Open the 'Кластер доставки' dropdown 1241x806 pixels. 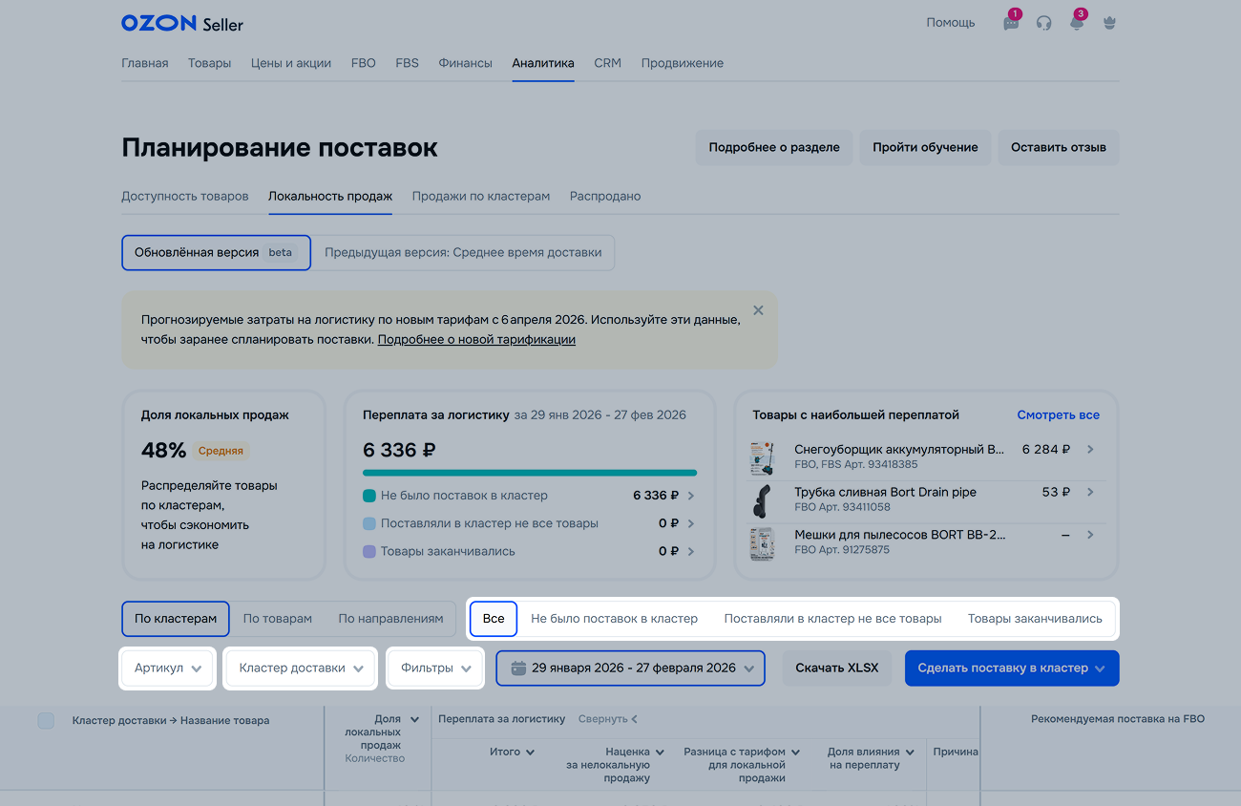[x=302, y=668]
